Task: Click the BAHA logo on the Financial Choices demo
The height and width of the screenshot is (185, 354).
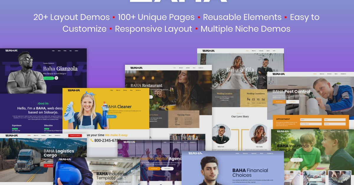Action: coord(195,153)
